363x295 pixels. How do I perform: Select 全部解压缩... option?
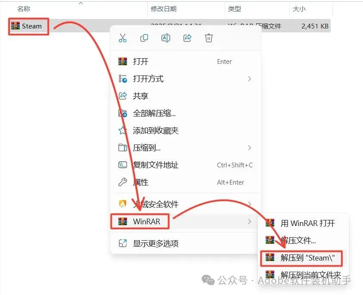tap(186, 113)
